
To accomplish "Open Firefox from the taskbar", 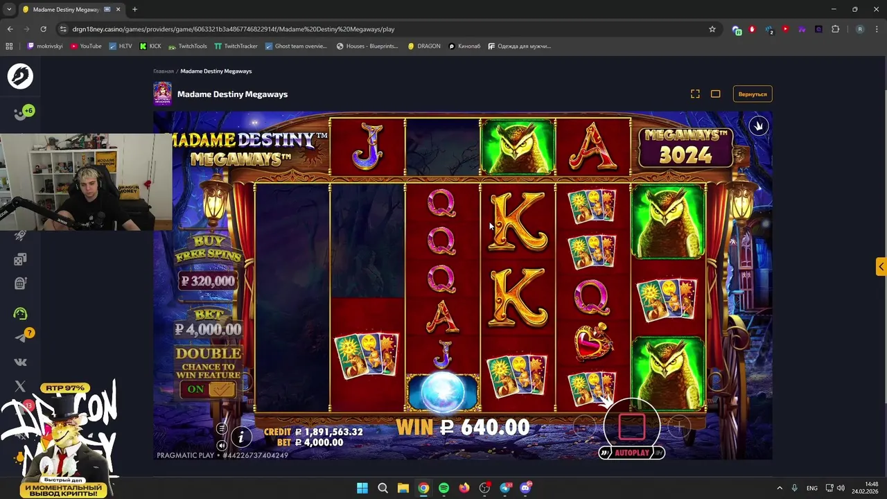I will point(464,488).
